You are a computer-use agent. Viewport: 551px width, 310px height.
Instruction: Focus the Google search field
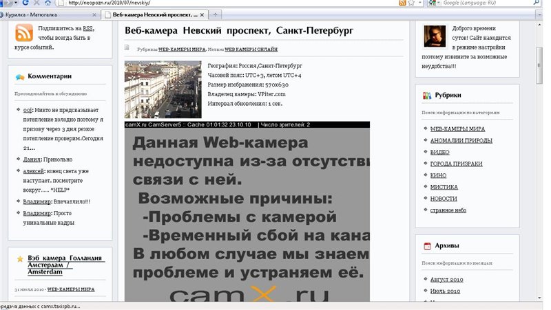coord(487,3)
